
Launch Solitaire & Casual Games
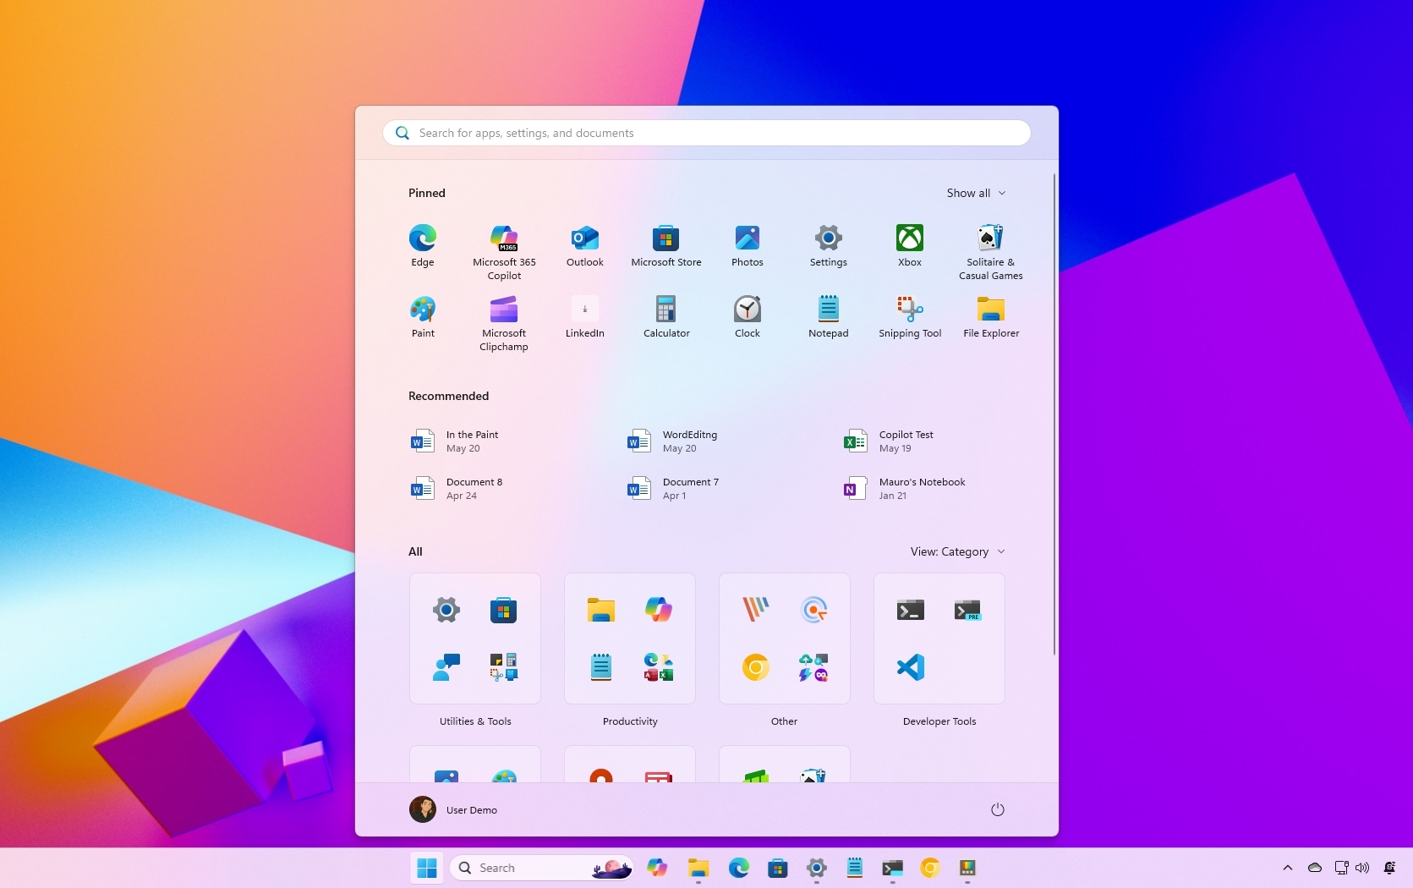pos(990,239)
